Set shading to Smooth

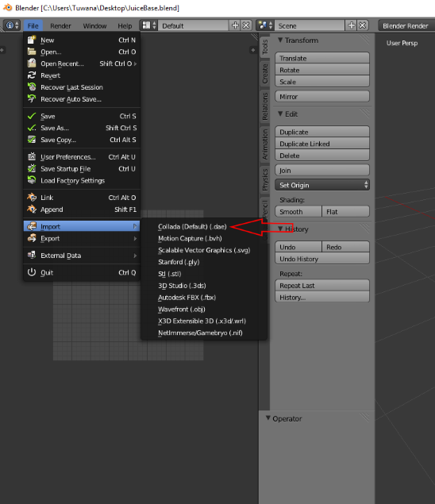click(298, 211)
